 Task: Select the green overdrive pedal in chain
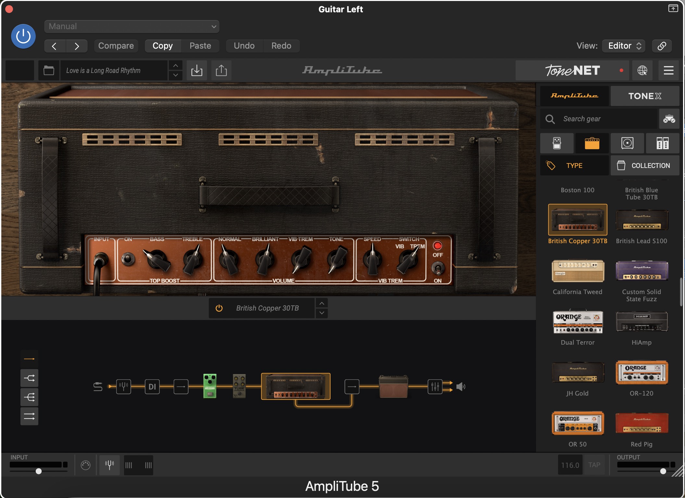(210, 386)
